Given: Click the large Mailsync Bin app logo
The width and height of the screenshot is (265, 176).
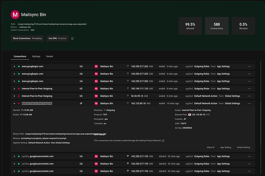Looking at the screenshot, I should click(x=15, y=15).
